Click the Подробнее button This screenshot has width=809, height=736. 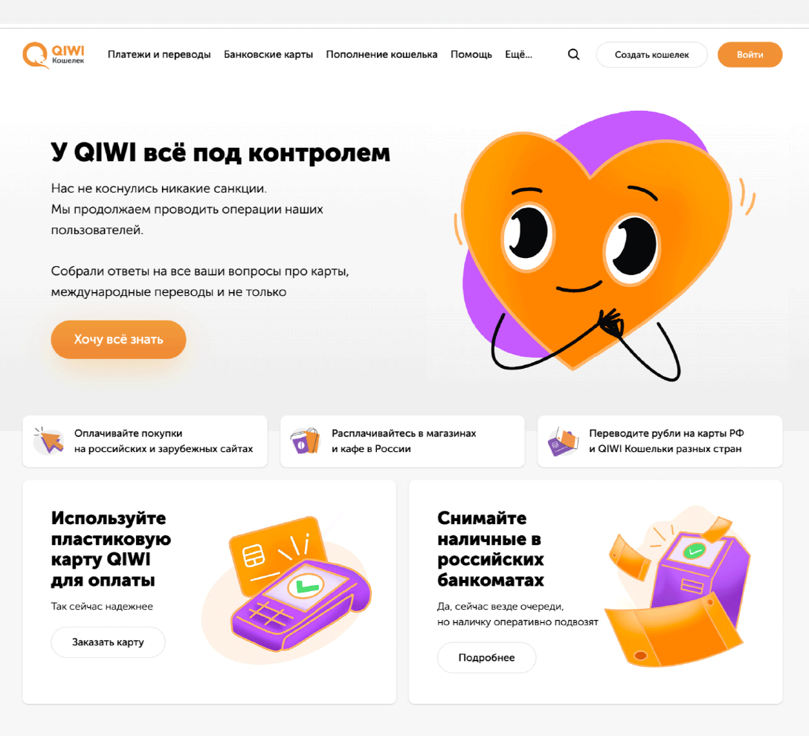[x=486, y=658]
